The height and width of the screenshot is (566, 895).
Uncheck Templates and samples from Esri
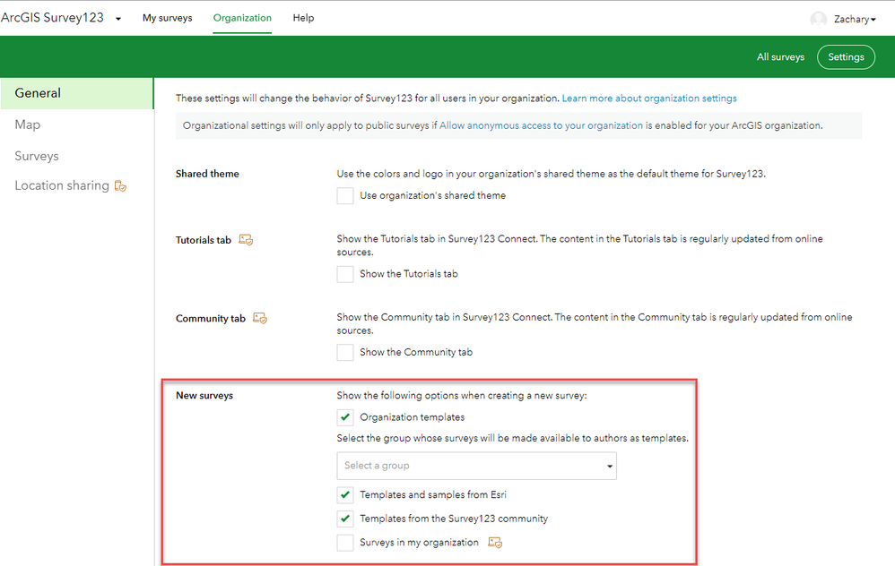tap(344, 494)
